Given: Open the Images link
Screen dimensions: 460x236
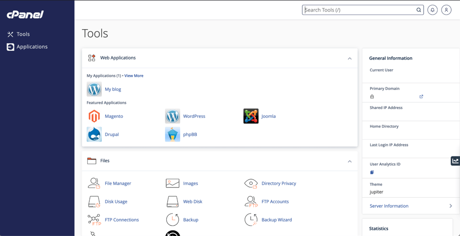Looking at the screenshot, I should tap(190, 183).
